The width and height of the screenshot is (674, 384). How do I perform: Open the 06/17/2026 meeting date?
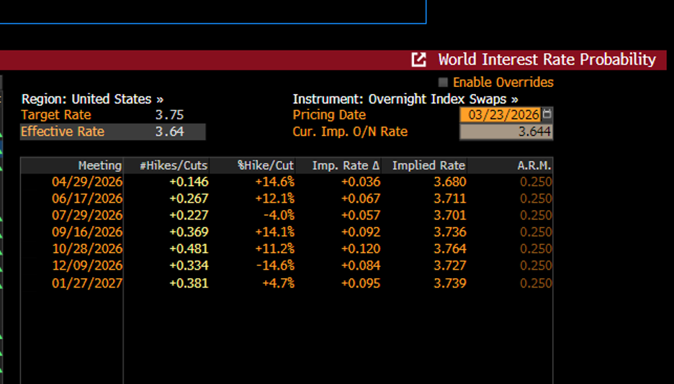[87, 198]
